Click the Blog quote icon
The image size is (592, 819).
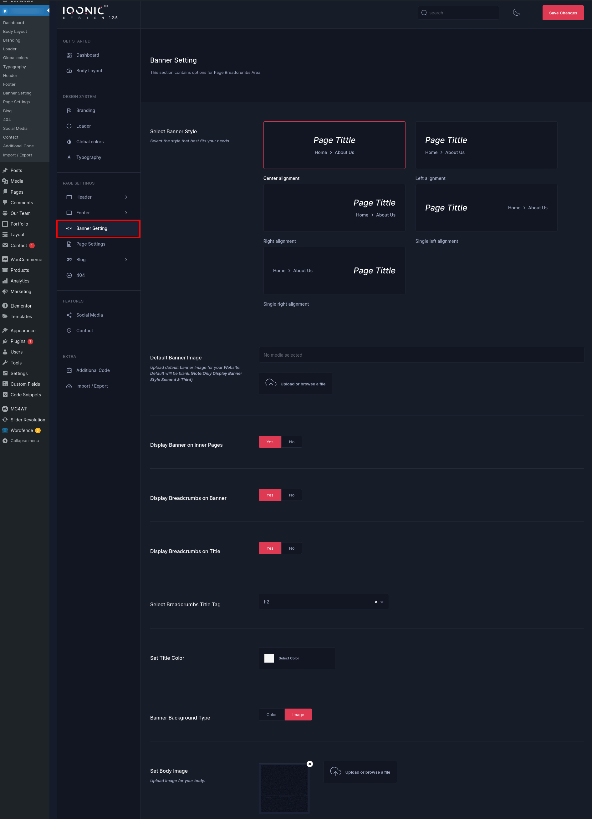[69, 260]
